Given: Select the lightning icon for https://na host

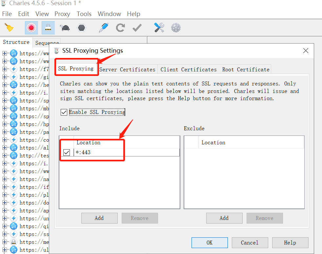Looking at the screenshot, I should [x=13, y=179].
